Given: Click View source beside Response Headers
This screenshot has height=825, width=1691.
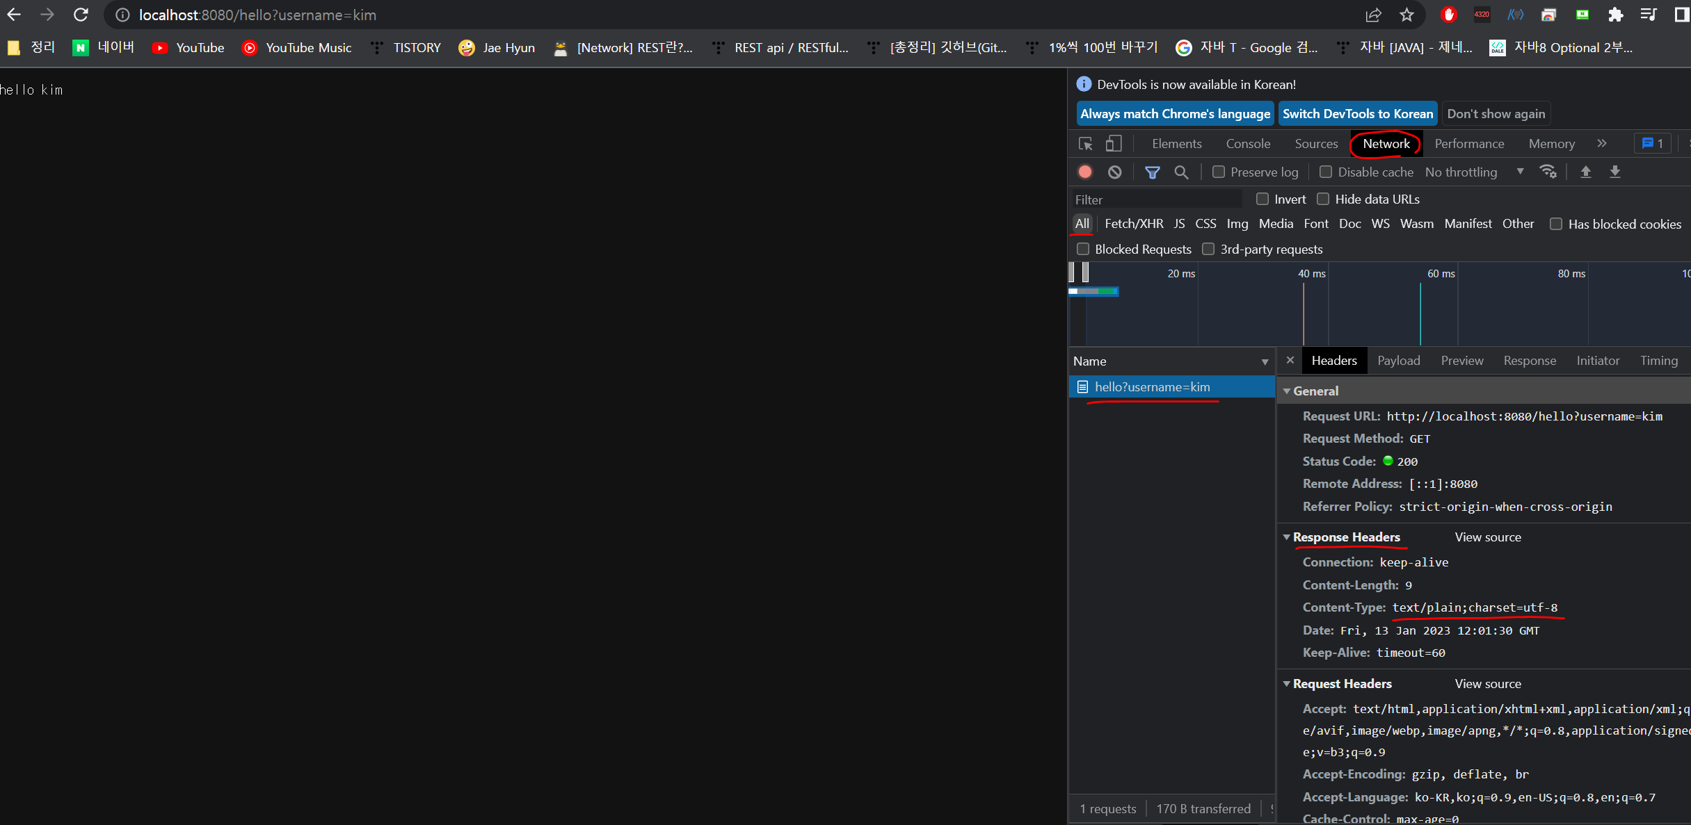Looking at the screenshot, I should coord(1487,537).
